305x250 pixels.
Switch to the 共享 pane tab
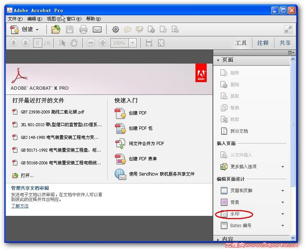(285, 43)
